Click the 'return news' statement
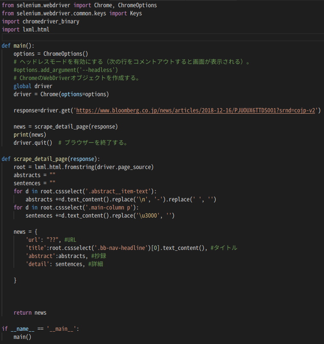 30,312
